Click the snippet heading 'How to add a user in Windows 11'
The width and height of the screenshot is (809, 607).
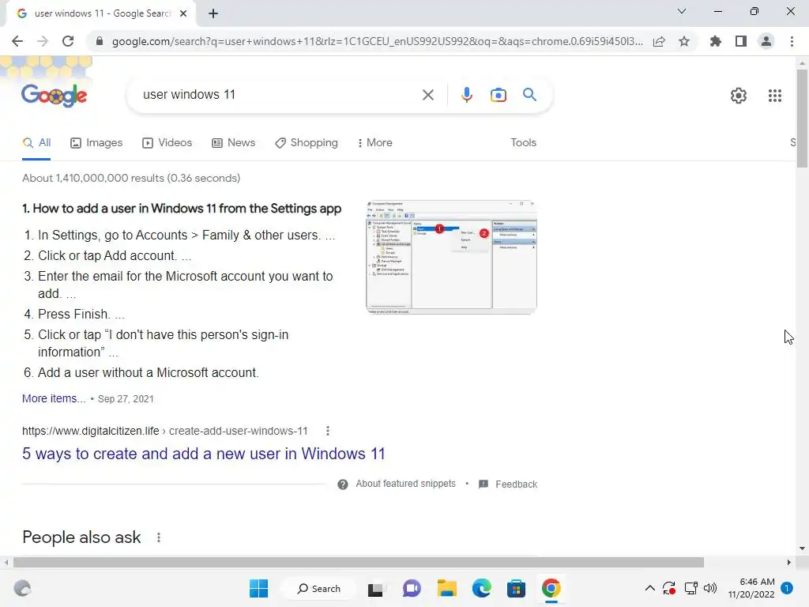pos(182,209)
